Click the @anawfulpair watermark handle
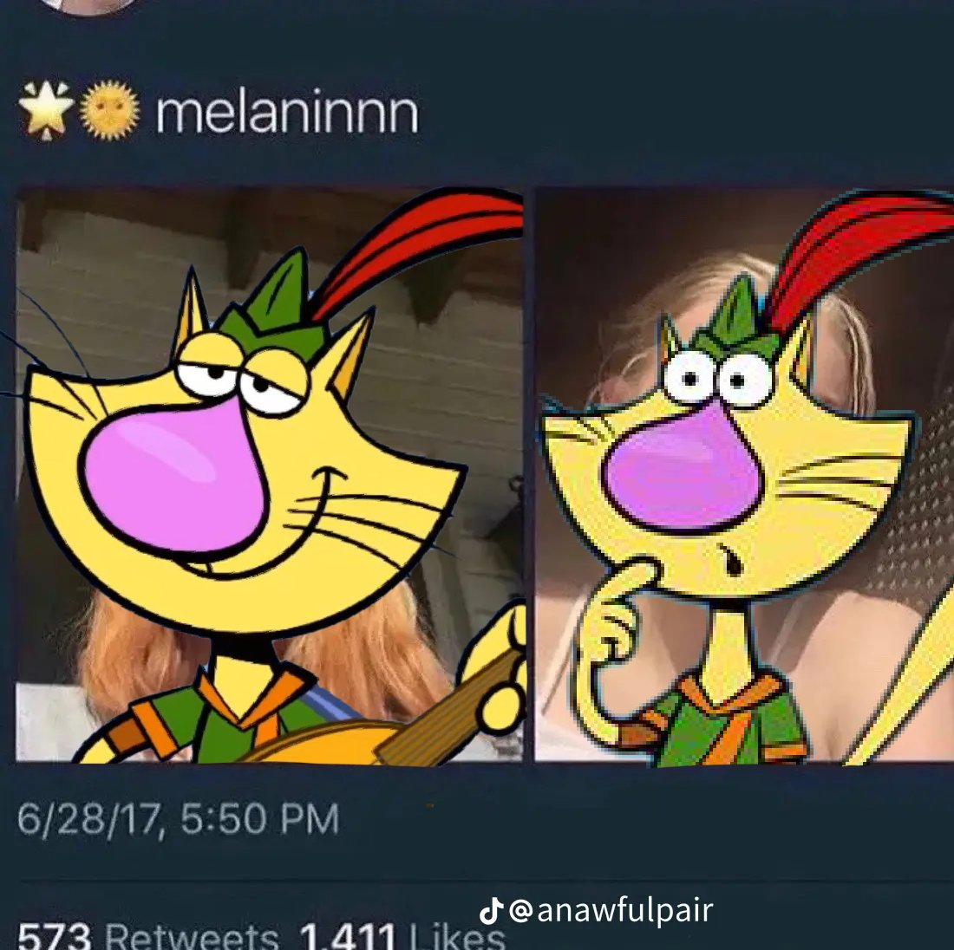The width and height of the screenshot is (954, 950). coord(611,910)
